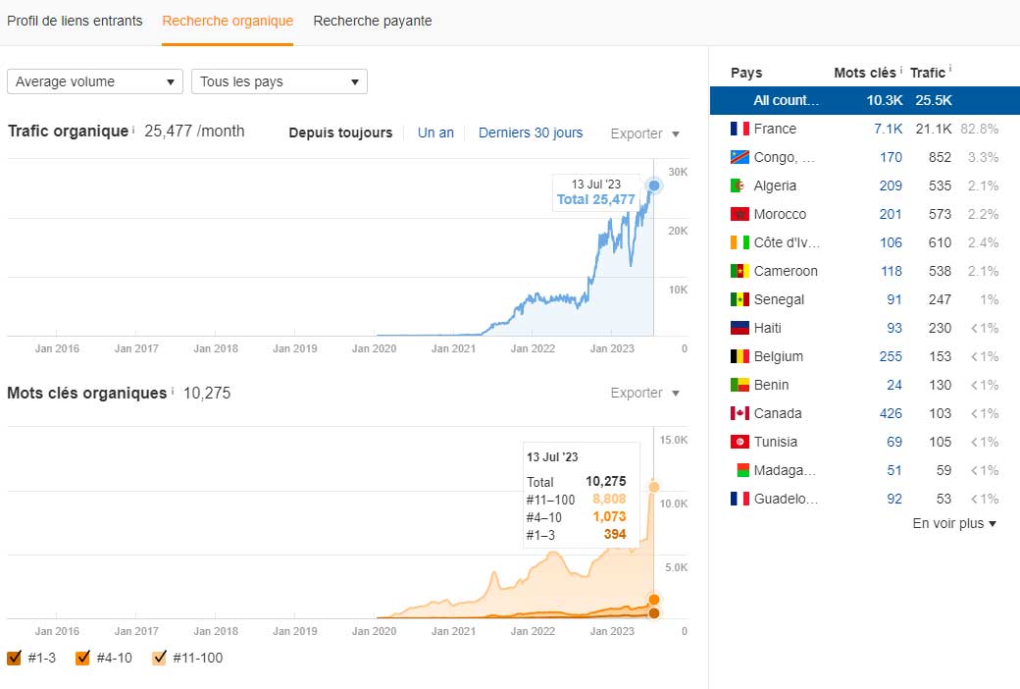Image resolution: width=1020 pixels, height=689 pixels.
Task: Click the Benin flag icon
Action: 739,385
